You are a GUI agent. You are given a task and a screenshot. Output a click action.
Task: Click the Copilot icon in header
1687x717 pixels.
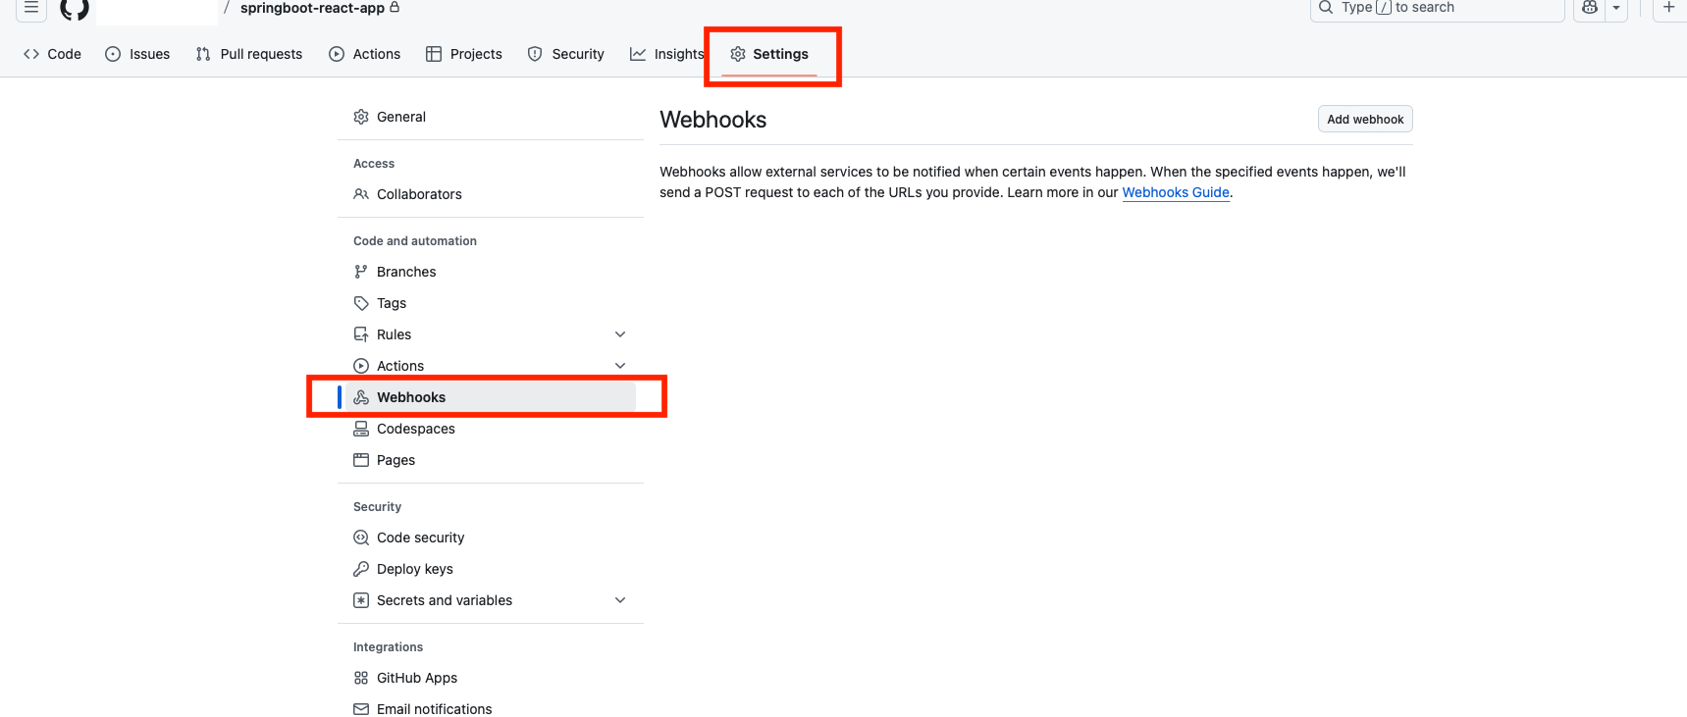pyautogui.click(x=1590, y=8)
